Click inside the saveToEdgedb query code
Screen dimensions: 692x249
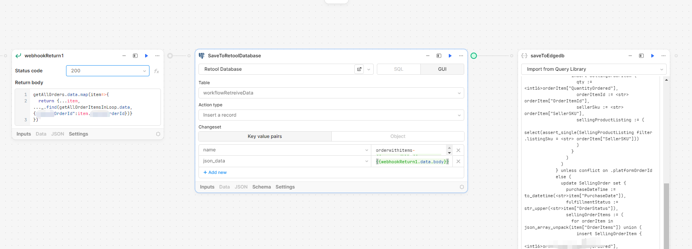pos(591,162)
